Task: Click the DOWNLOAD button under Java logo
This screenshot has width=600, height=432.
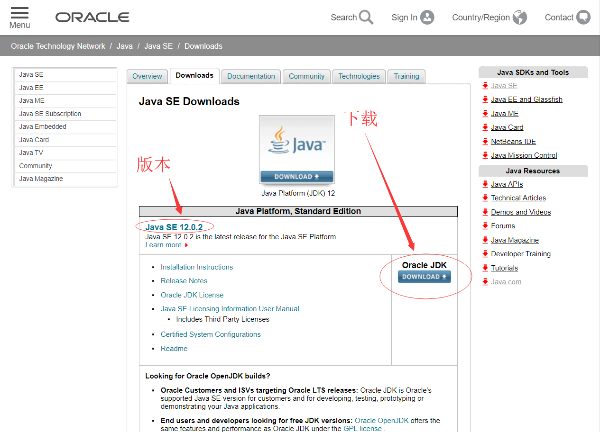Action: coord(297,177)
